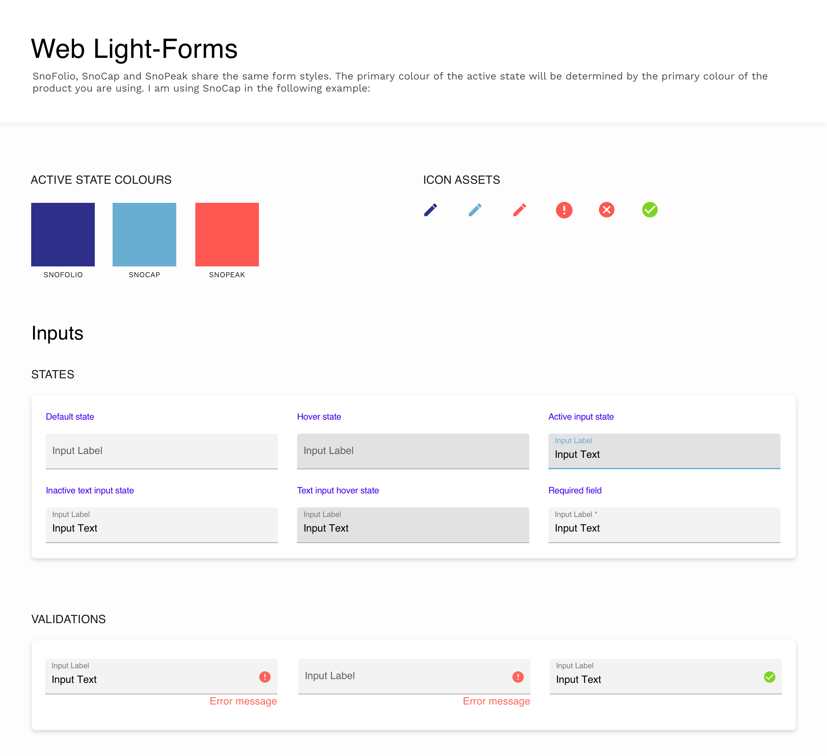The height and width of the screenshot is (756, 827).
Task: Click the light blue pencil edit icon
Action: 475,210
